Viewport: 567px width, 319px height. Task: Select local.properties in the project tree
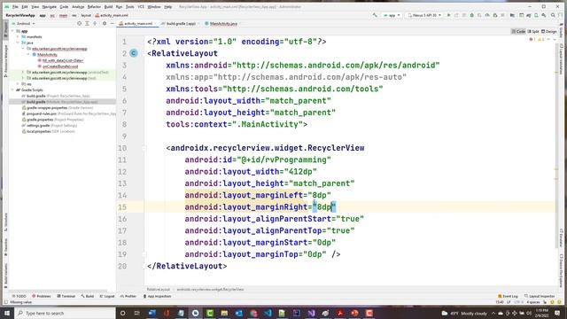point(38,132)
